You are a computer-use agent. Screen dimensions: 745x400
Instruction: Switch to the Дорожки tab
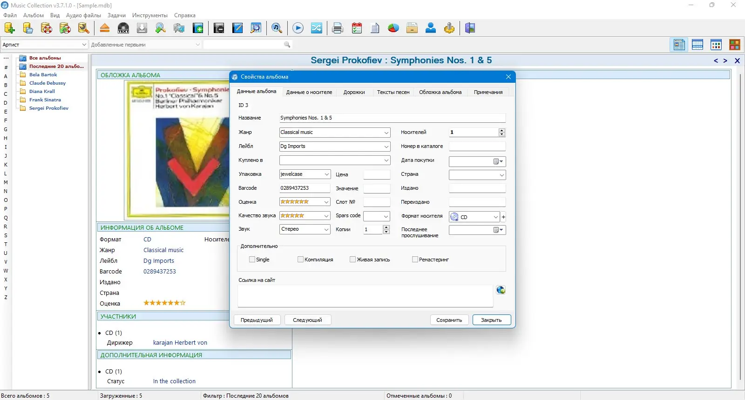(x=354, y=92)
